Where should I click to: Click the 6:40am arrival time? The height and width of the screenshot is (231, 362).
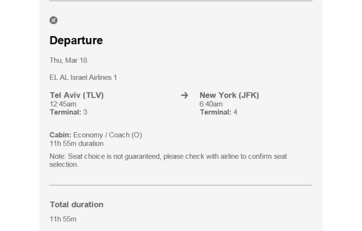[x=211, y=104]
